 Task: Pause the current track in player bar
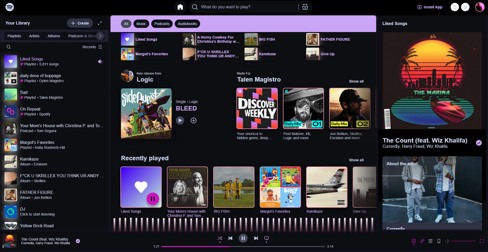point(243,238)
